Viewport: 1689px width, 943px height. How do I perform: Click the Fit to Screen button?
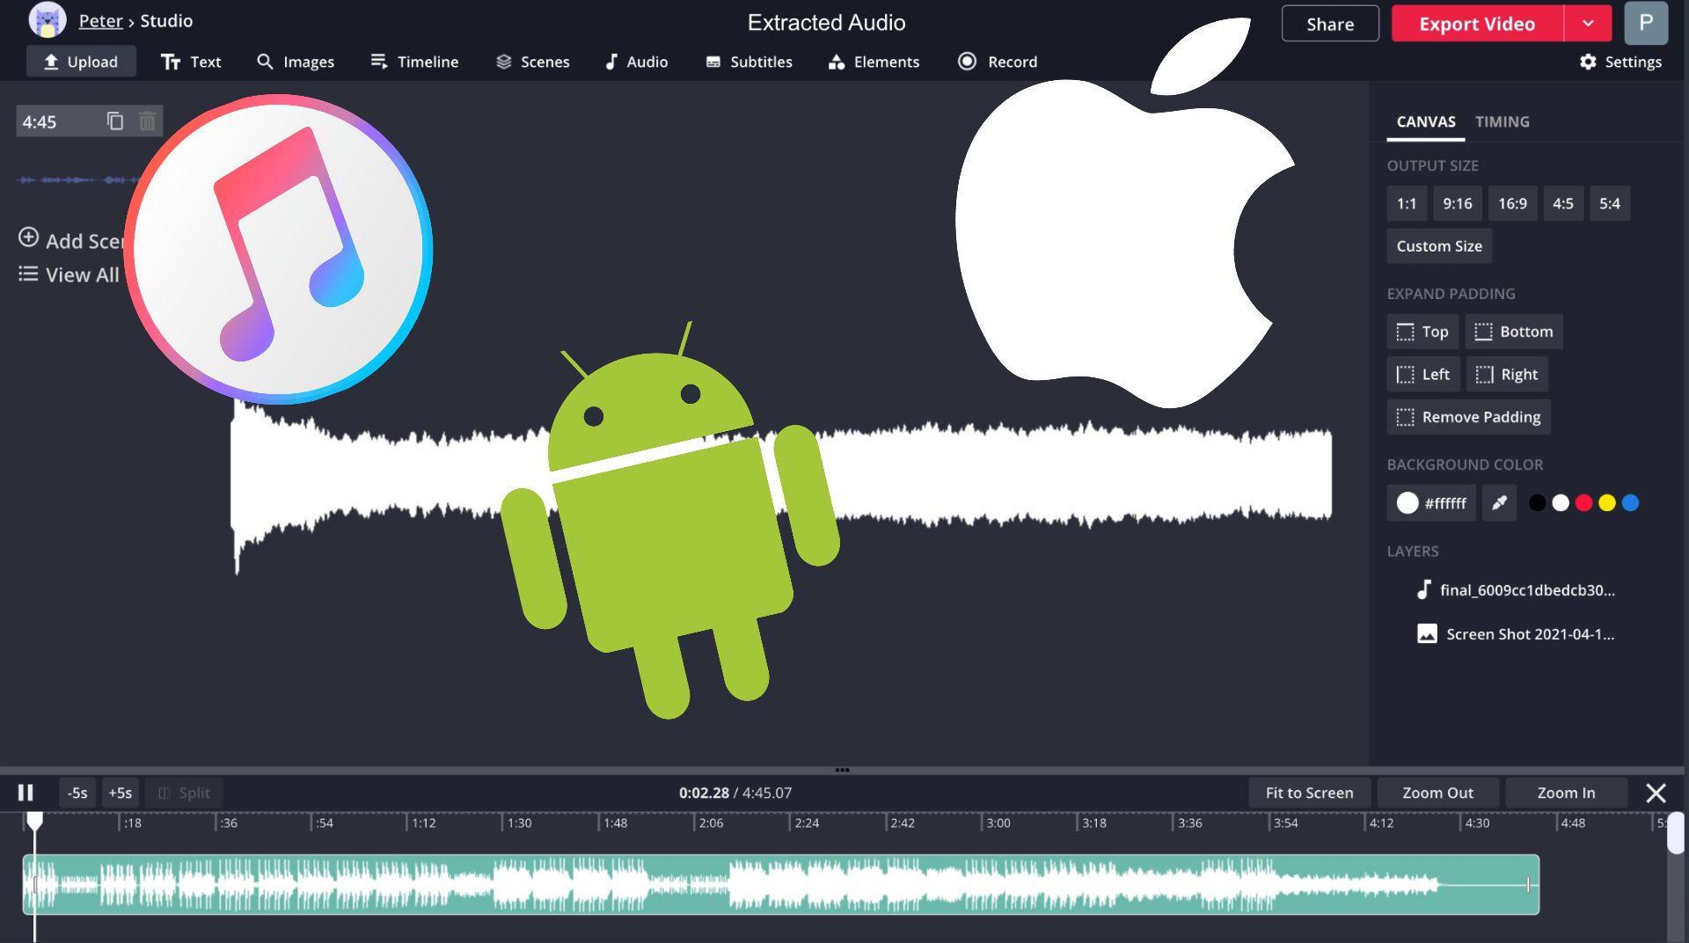[1308, 793]
